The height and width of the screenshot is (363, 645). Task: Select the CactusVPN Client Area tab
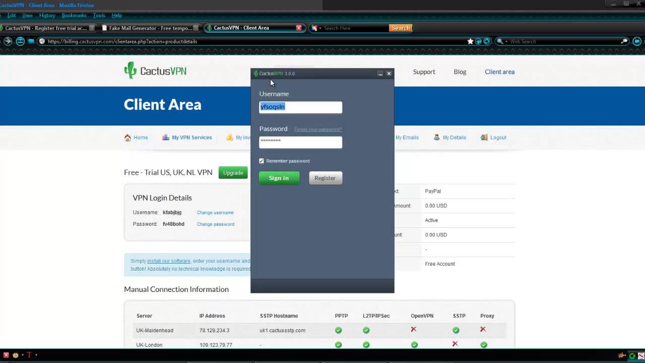coord(254,28)
